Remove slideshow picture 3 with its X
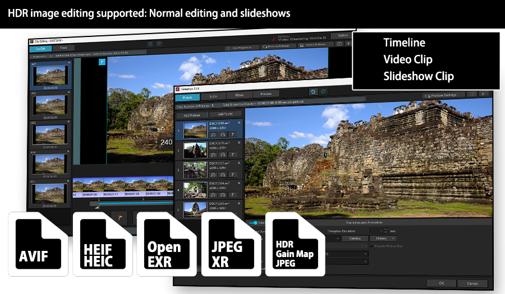The image size is (505, 294). (x=239, y=163)
